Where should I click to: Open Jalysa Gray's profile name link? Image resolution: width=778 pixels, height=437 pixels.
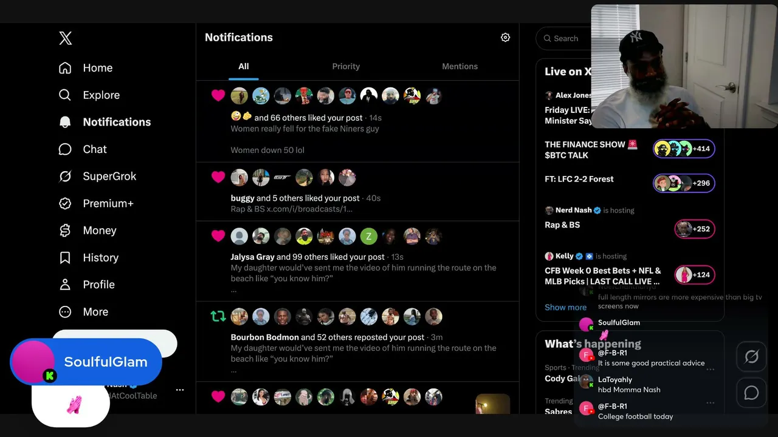click(252, 257)
